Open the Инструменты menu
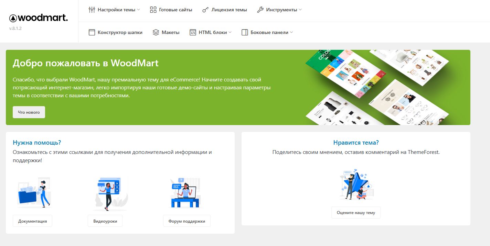490x246 pixels. (279, 10)
